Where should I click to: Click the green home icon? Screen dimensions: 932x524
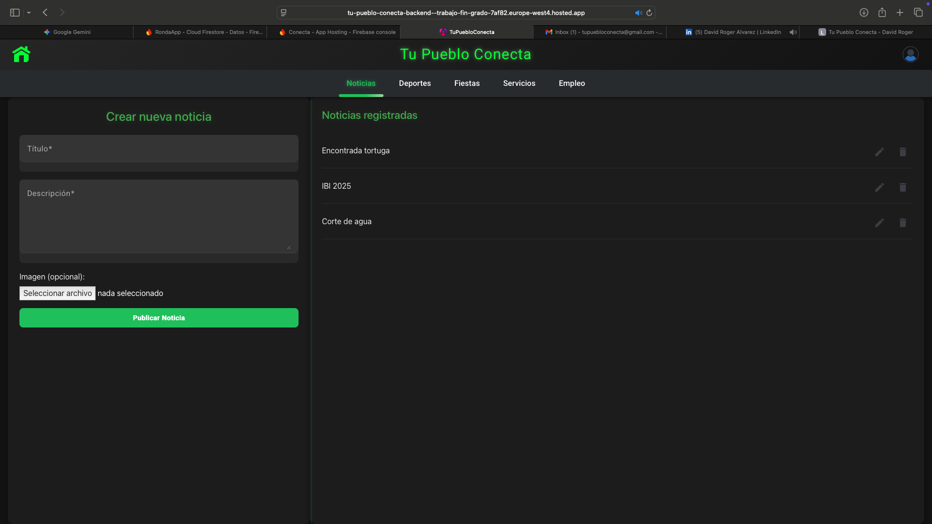point(21,54)
